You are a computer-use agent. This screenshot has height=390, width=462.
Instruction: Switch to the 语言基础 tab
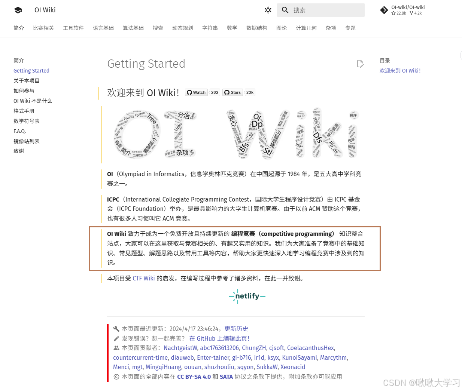[103, 28]
